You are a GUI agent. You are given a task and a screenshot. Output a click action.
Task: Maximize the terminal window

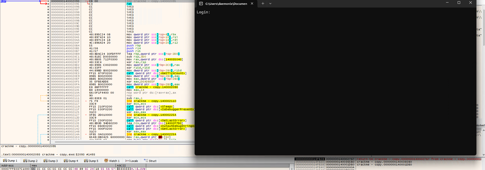pyautogui.click(x=459, y=3)
